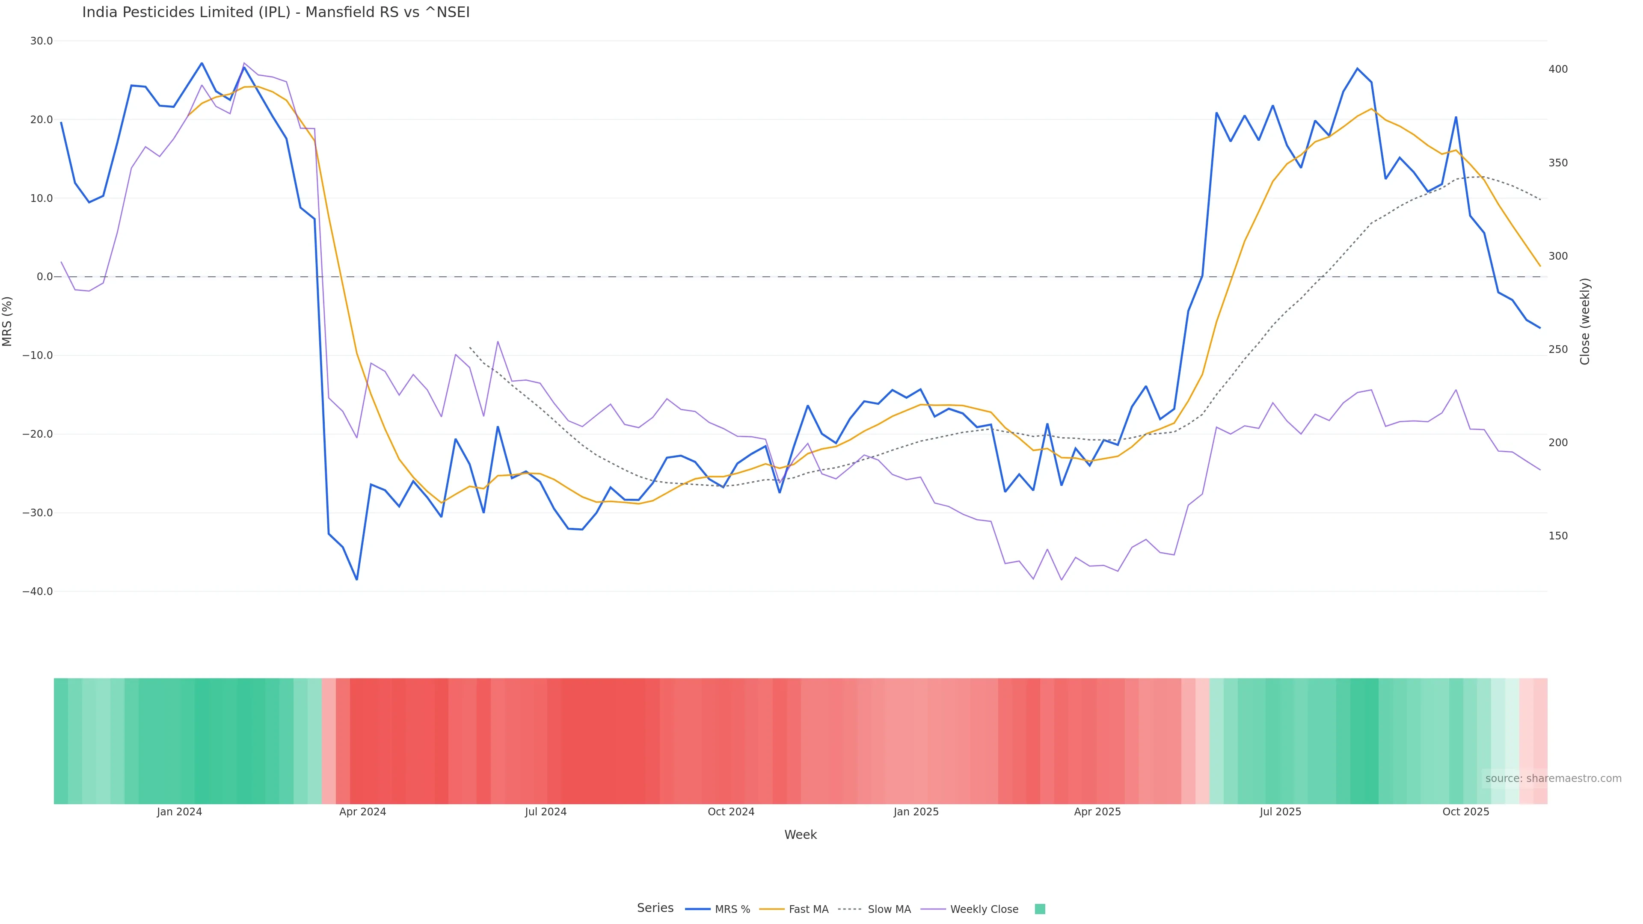
Task: Click the Close (weekly) right axis title
Action: [x=1585, y=321]
